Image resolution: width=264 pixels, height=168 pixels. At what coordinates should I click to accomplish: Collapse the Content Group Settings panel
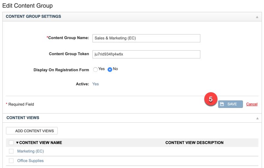[257, 17]
